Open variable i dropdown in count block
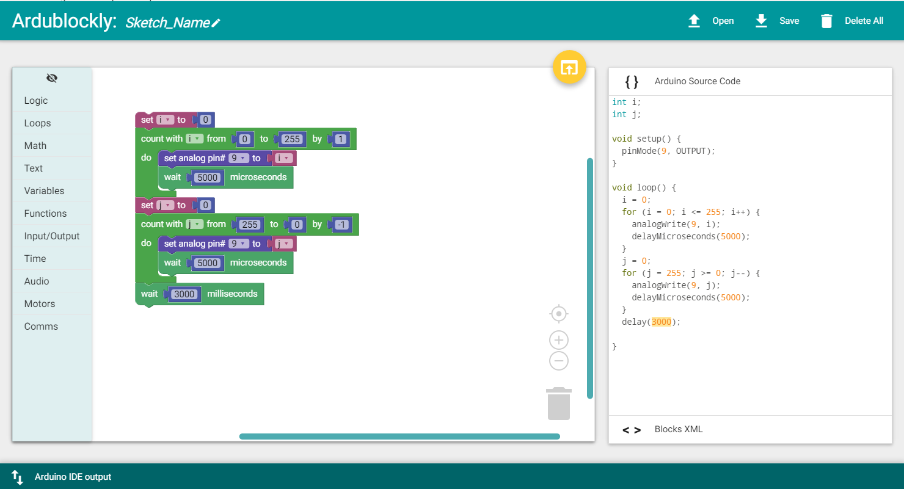The image size is (904, 489). [x=194, y=139]
